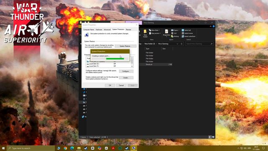The image size is (268, 151).
Task: Click the Network icon in Explorer navigation pane
Action: (x=83, y=117)
